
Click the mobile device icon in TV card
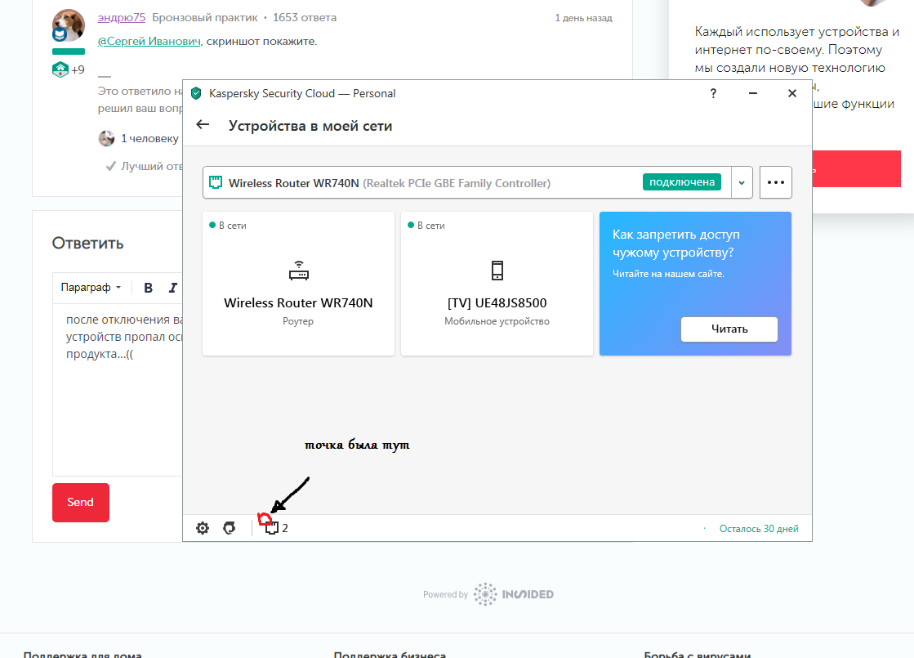pos(497,271)
